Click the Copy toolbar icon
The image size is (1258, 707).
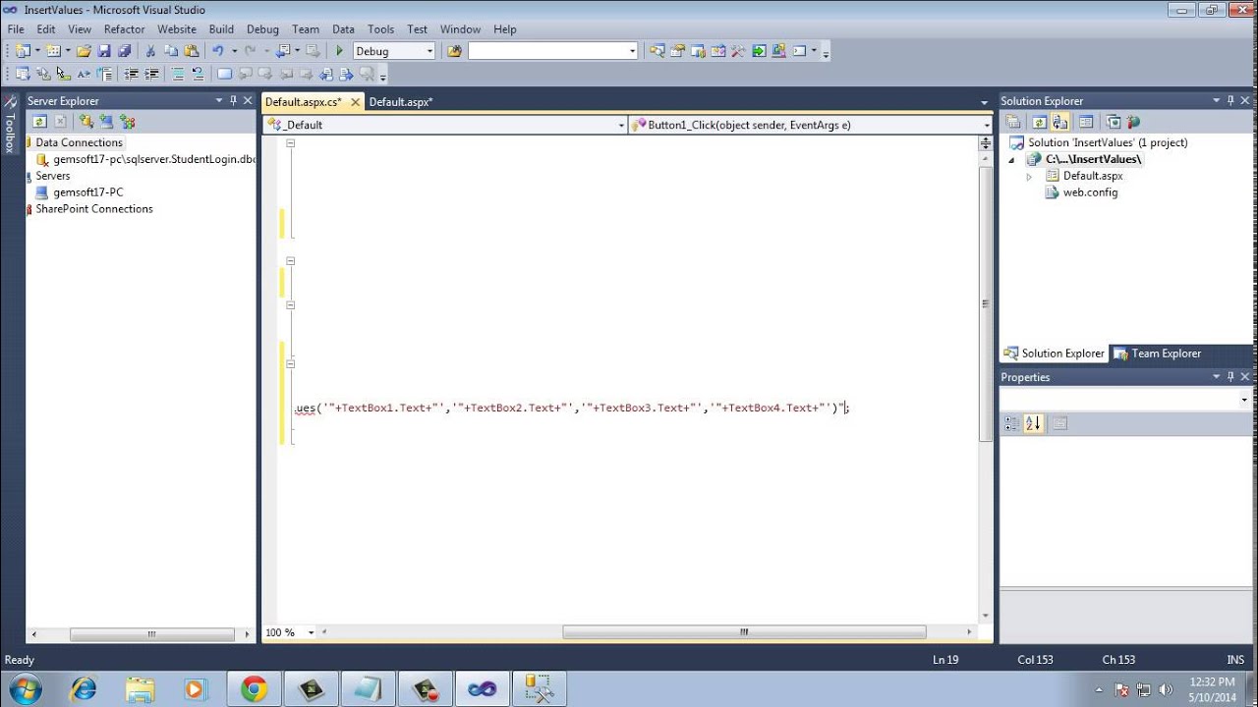pos(171,51)
